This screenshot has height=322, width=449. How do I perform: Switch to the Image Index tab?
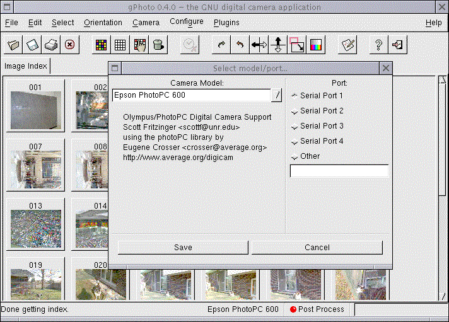(x=25, y=66)
